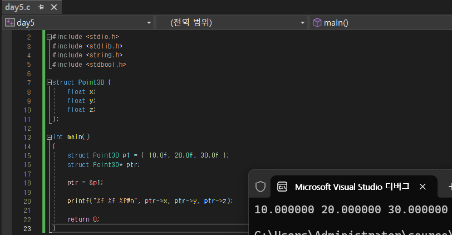
Task: Click line number 20 in the gutter
Action: click(x=27, y=201)
